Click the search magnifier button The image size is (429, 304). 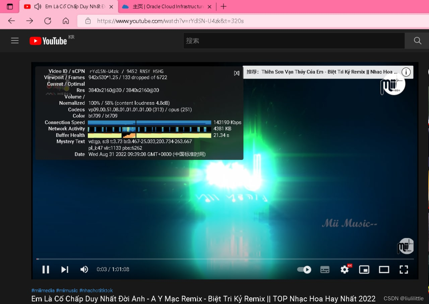pyautogui.click(x=417, y=41)
